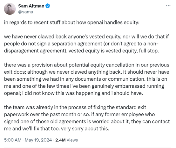
Task: Open the @sama handle link
Action: click(x=26, y=12)
